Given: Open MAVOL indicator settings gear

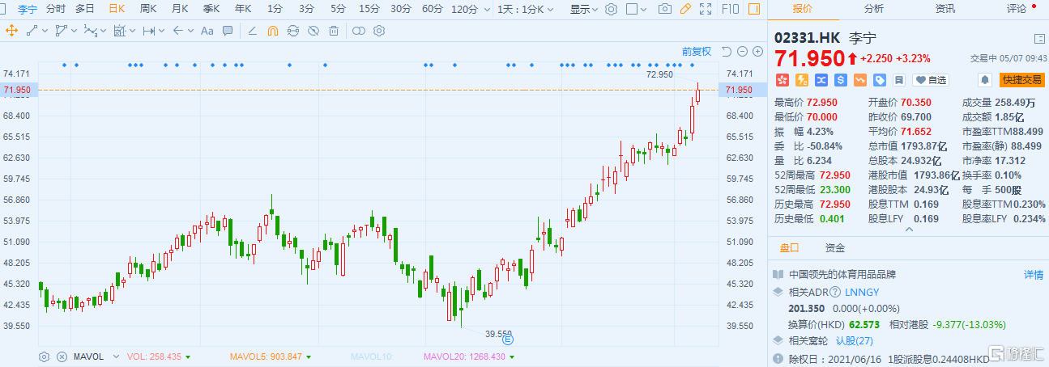Looking at the screenshot, I should pos(45,356).
